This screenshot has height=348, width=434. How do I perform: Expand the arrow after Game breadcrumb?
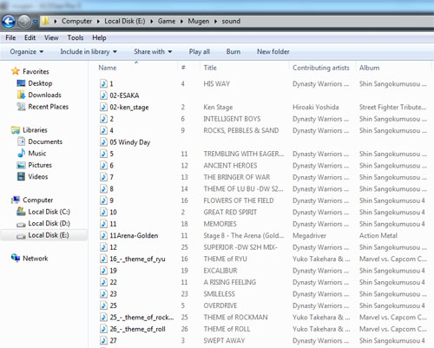tap(181, 22)
